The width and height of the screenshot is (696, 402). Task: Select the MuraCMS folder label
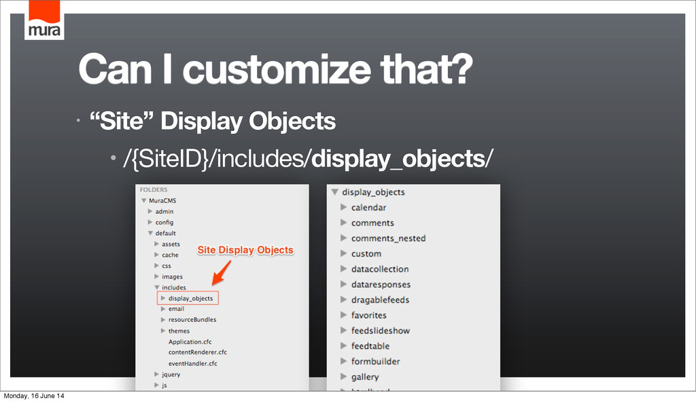click(162, 200)
